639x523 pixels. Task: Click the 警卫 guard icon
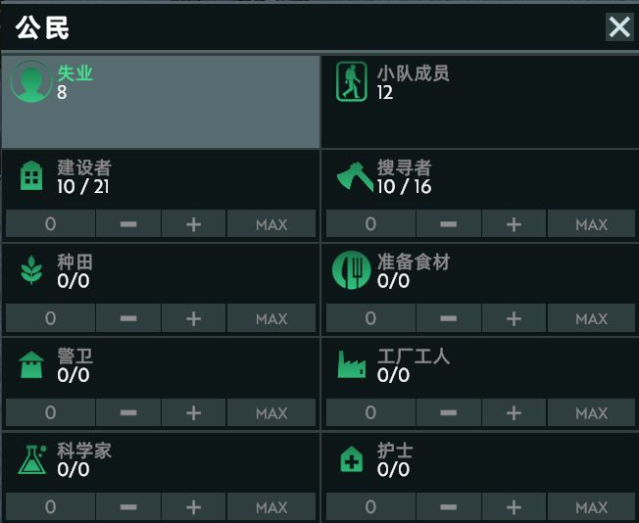[31, 365]
